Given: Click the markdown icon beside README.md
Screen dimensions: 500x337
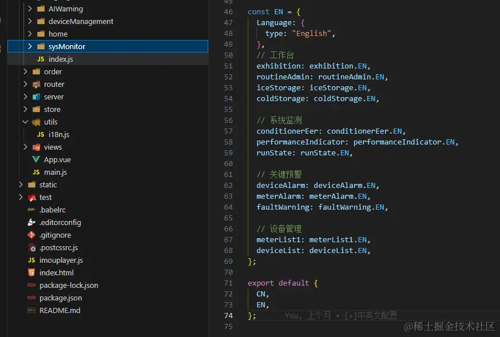Looking at the screenshot, I should [x=31, y=310].
